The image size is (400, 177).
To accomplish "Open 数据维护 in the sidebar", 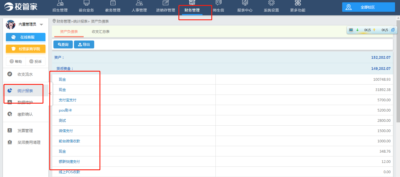I will (x=25, y=102).
